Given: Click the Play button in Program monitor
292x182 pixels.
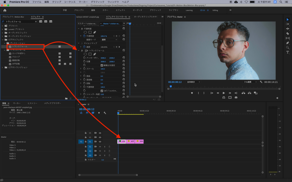Looking at the screenshot, I should (224, 93).
